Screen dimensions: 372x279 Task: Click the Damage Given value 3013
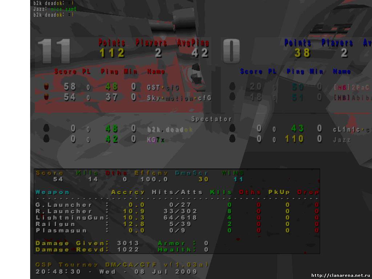(x=128, y=243)
